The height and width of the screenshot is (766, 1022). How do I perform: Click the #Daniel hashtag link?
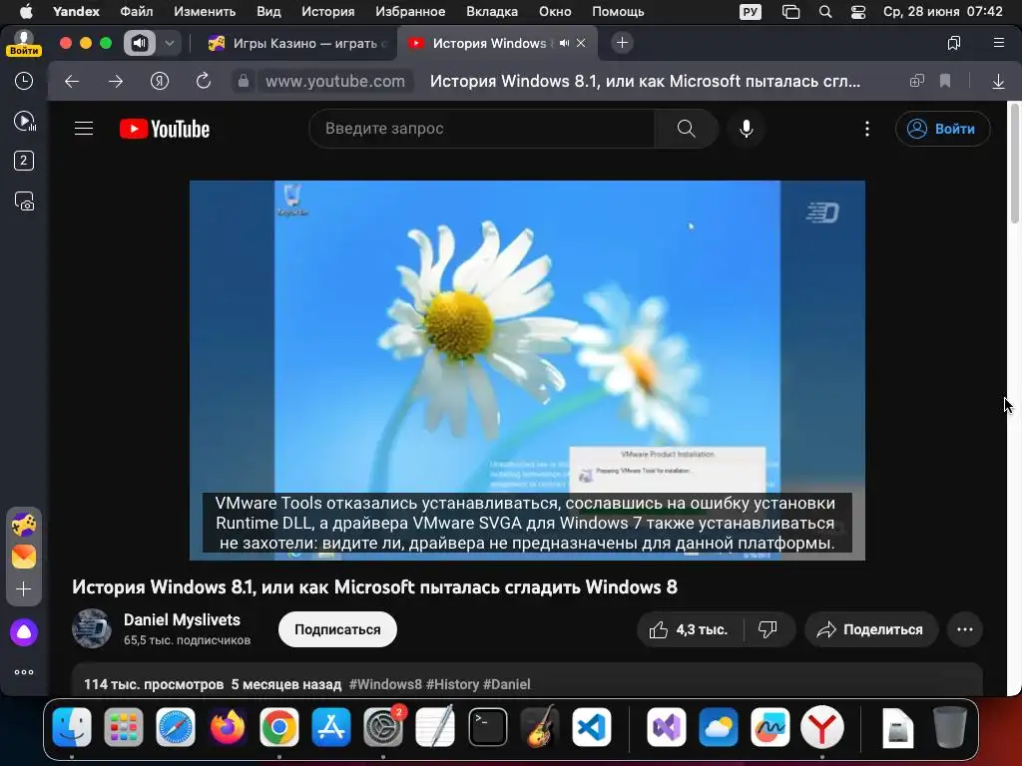(x=506, y=684)
